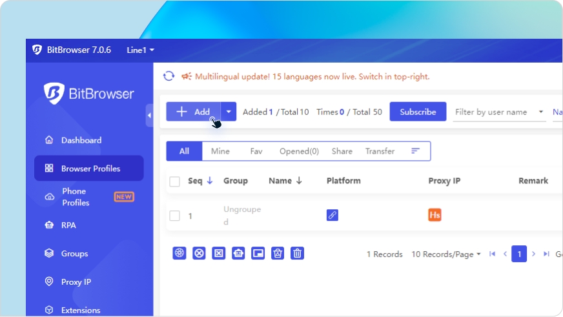Collapse the sidebar using the arrow handle
This screenshot has height=317, width=563.
point(149,116)
